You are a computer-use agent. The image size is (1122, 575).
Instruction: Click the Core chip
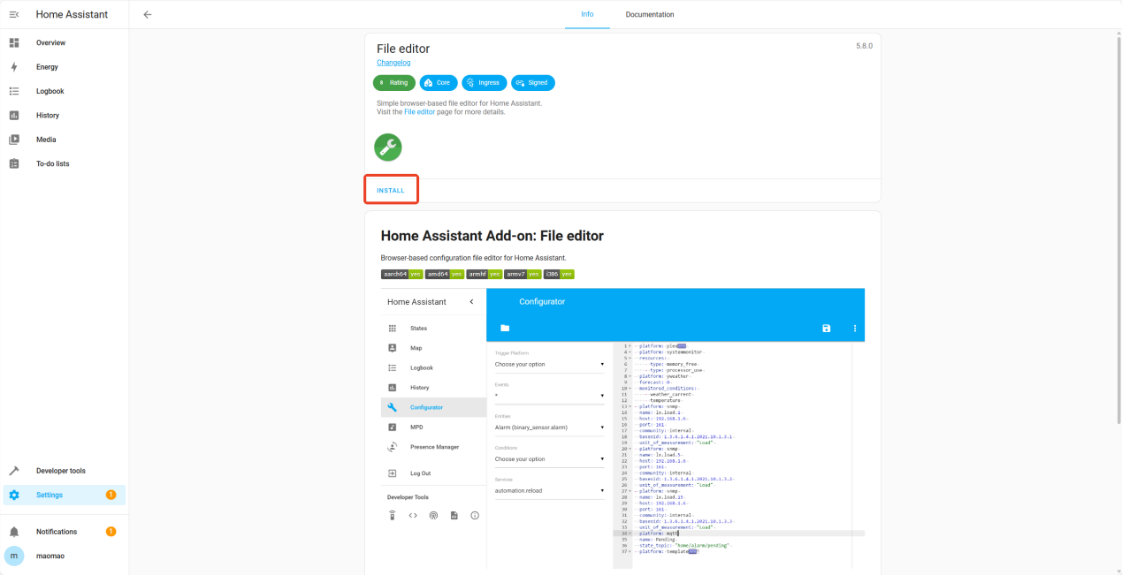(439, 83)
